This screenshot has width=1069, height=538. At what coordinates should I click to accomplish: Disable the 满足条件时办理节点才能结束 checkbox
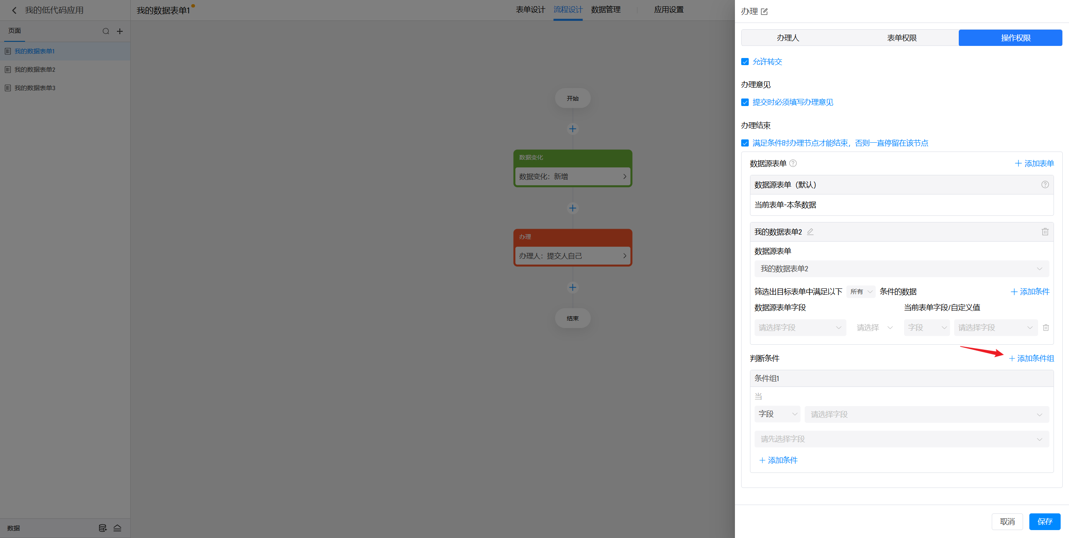coord(745,143)
